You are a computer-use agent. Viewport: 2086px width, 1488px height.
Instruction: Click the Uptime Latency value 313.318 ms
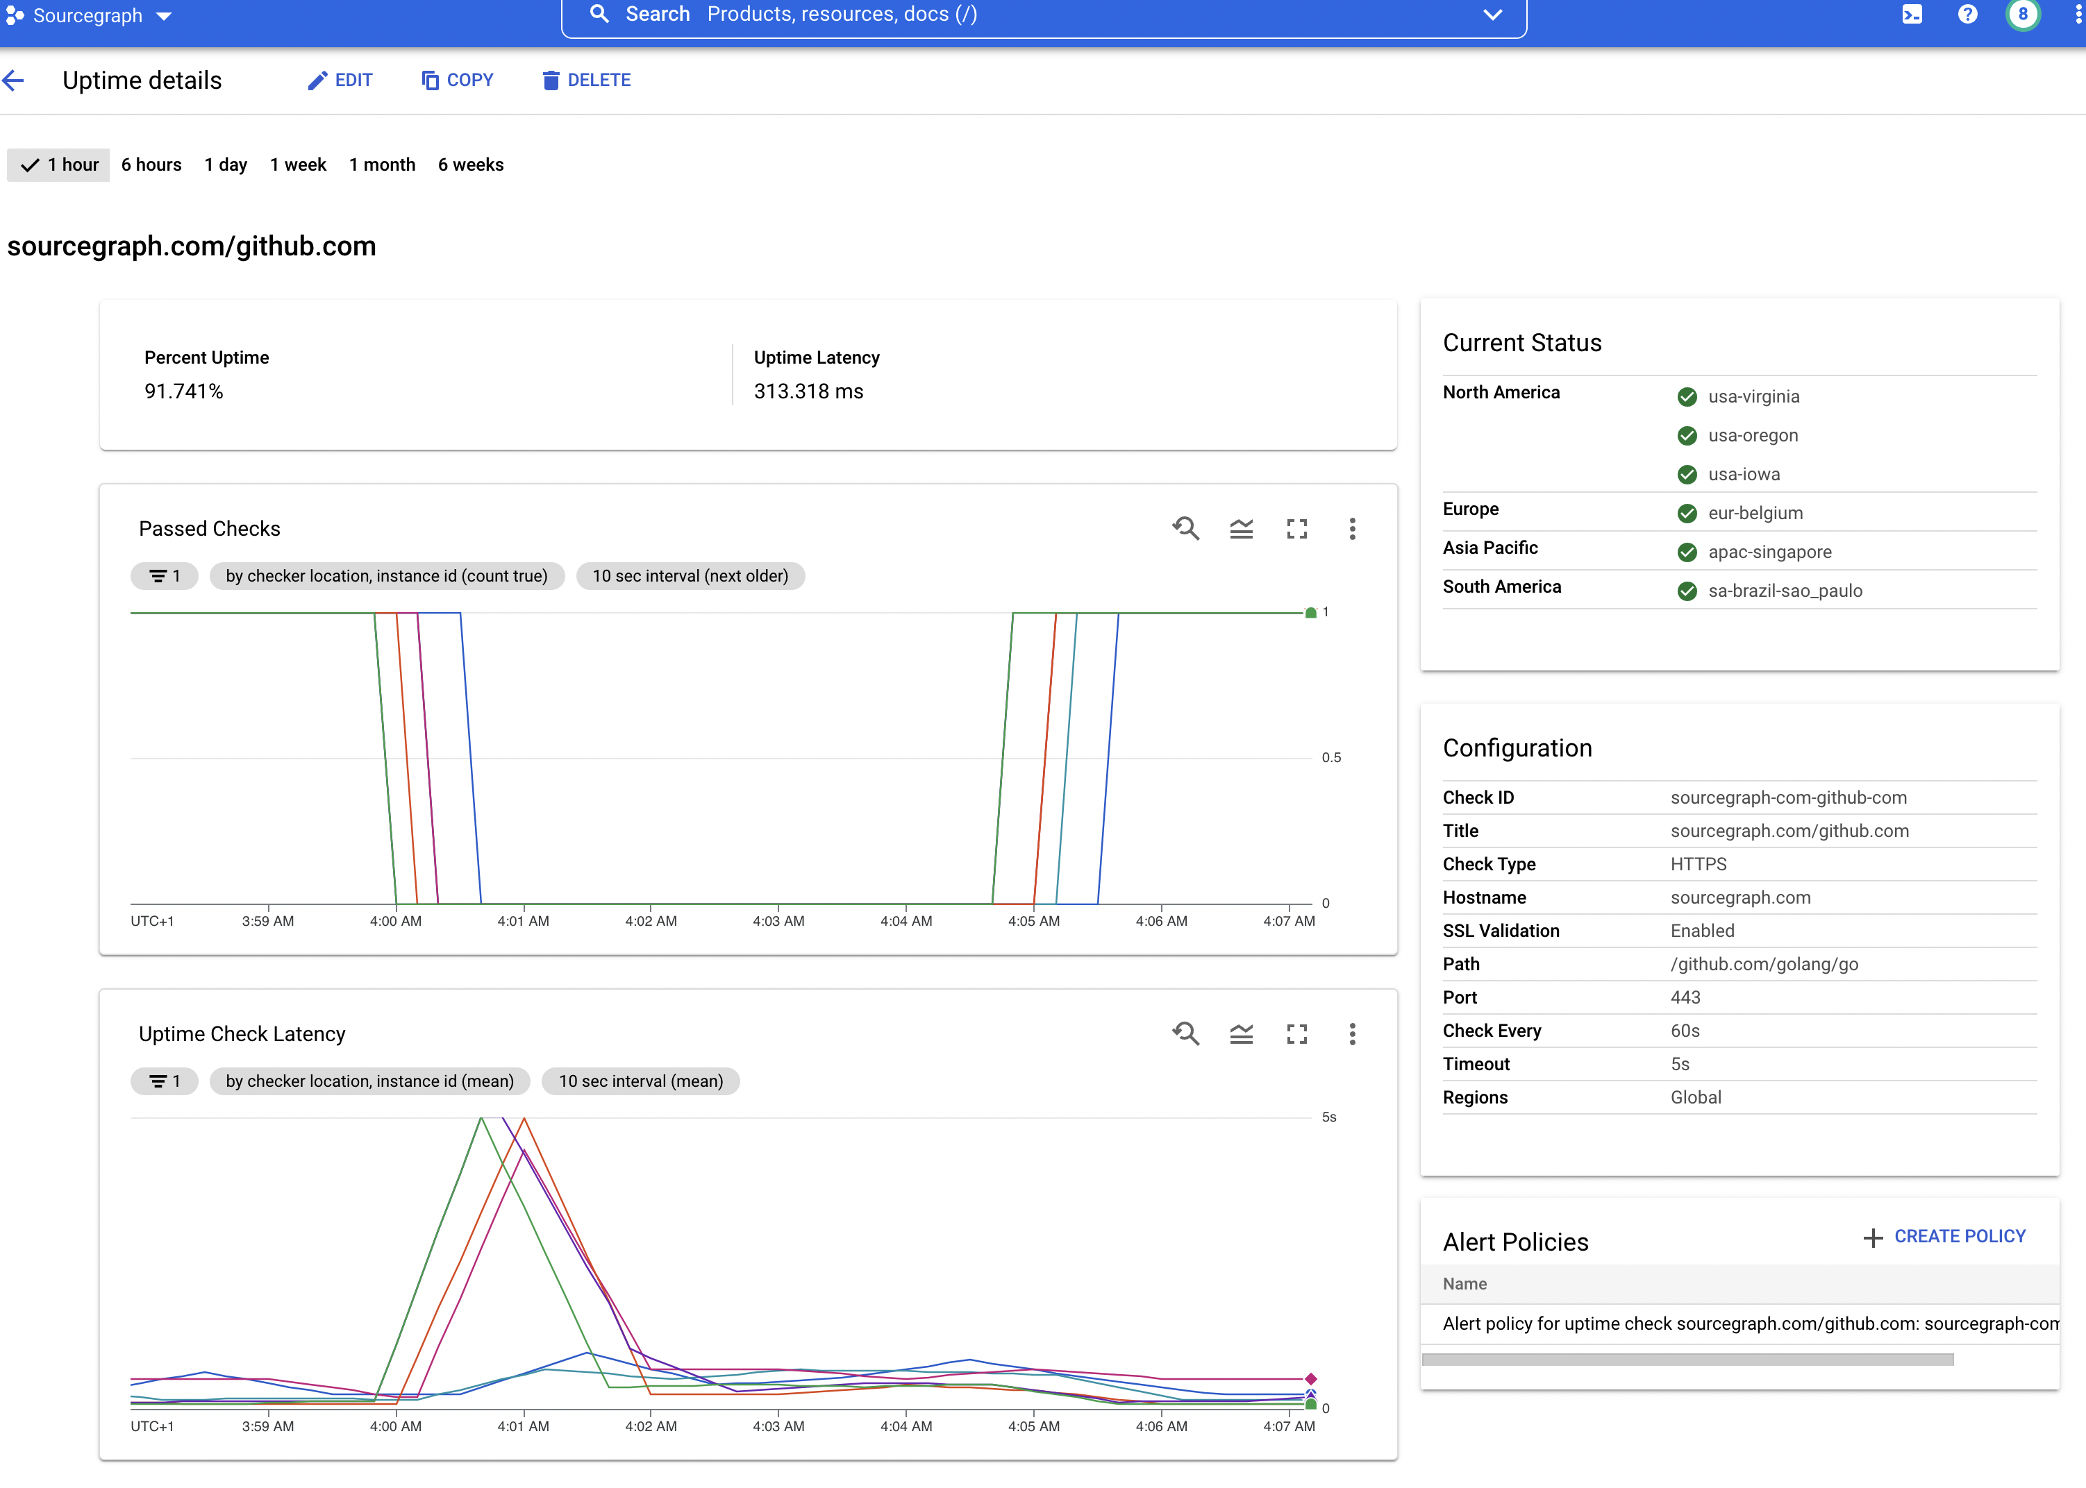(x=808, y=391)
